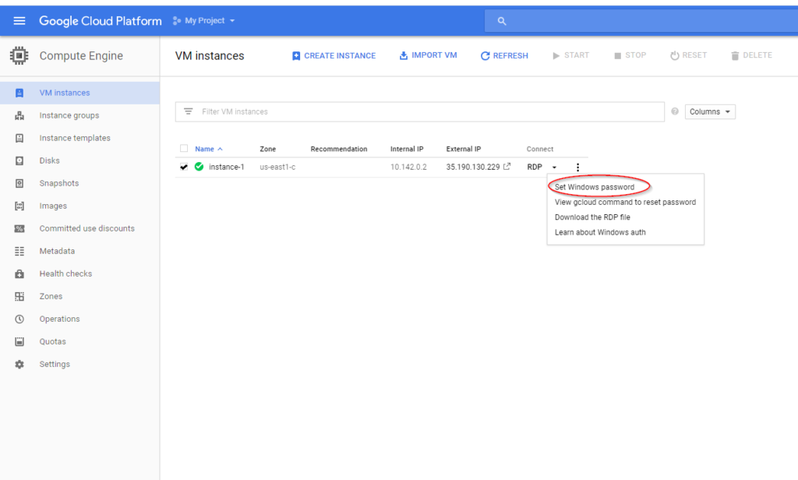This screenshot has height=480, width=798.
Task: Open Settings in the sidebar
Action: pos(55,365)
